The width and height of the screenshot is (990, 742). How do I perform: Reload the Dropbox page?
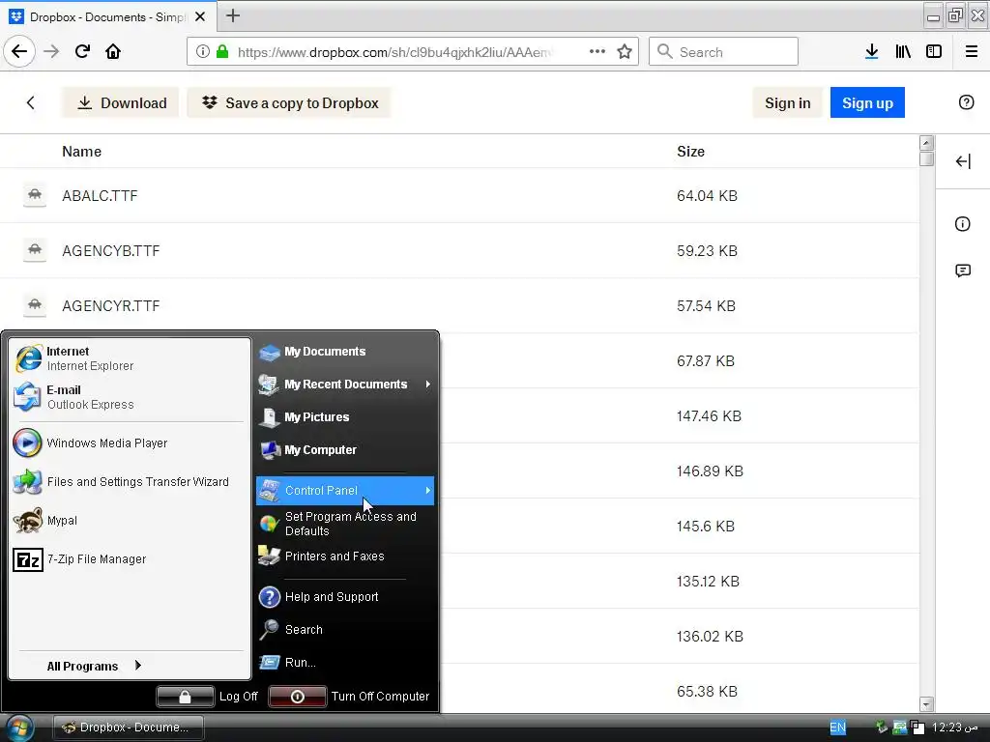pyautogui.click(x=82, y=51)
